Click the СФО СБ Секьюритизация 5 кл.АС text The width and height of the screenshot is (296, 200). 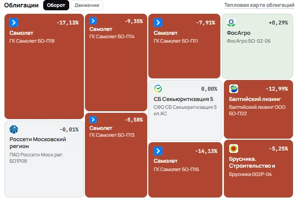click(185, 110)
